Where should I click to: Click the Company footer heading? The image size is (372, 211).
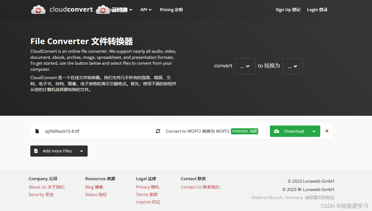[x=43, y=179]
